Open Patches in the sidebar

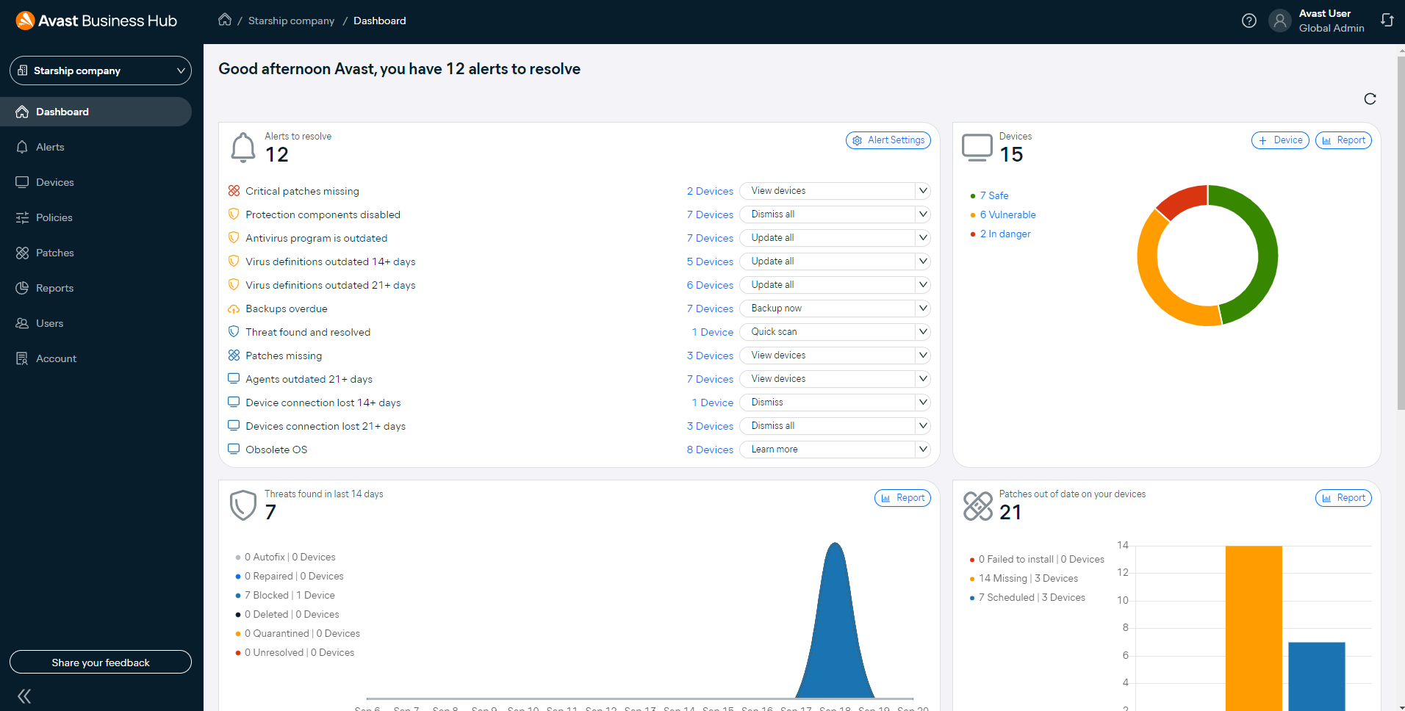pyautogui.click(x=55, y=253)
